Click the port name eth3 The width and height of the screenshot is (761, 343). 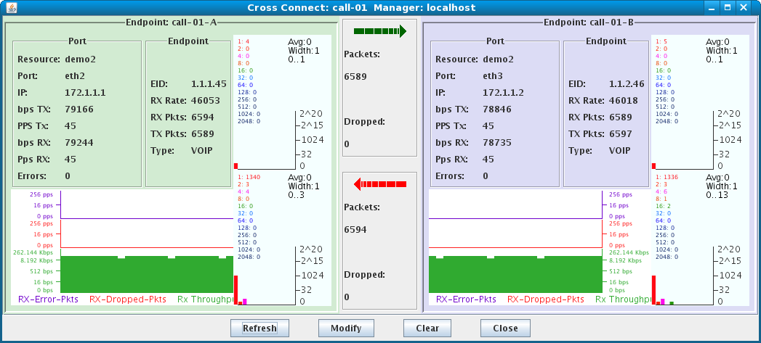[x=491, y=76]
